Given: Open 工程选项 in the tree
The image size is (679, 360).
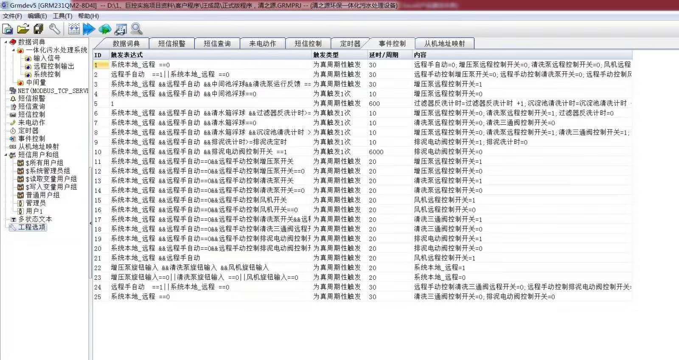Looking at the screenshot, I should pos(31,228).
